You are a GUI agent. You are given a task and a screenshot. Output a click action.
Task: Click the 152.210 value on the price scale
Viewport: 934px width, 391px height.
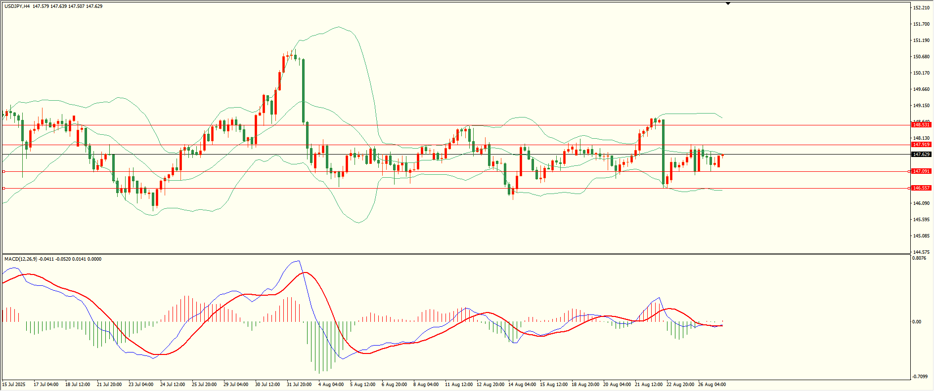(921, 8)
